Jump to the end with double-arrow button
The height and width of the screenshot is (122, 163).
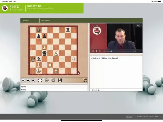pyautogui.click(x=33, y=80)
